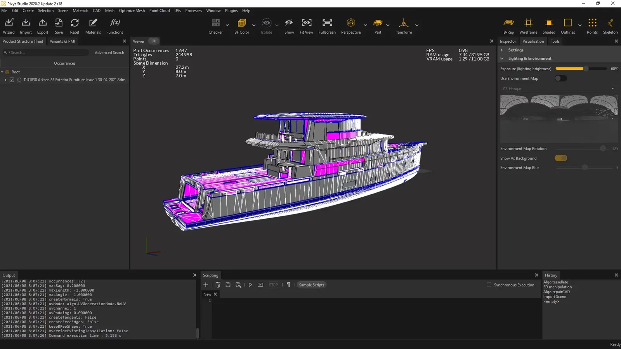Open the Point Cloud menu

pos(160,10)
